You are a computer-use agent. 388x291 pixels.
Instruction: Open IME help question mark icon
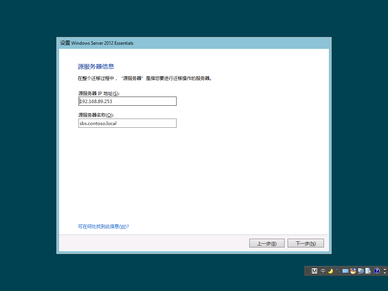coord(377,271)
